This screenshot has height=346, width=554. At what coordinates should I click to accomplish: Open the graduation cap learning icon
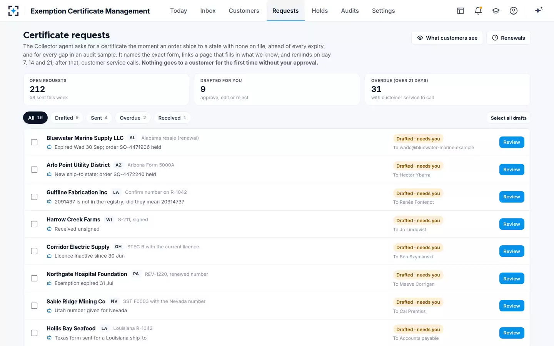[x=496, y=11]
